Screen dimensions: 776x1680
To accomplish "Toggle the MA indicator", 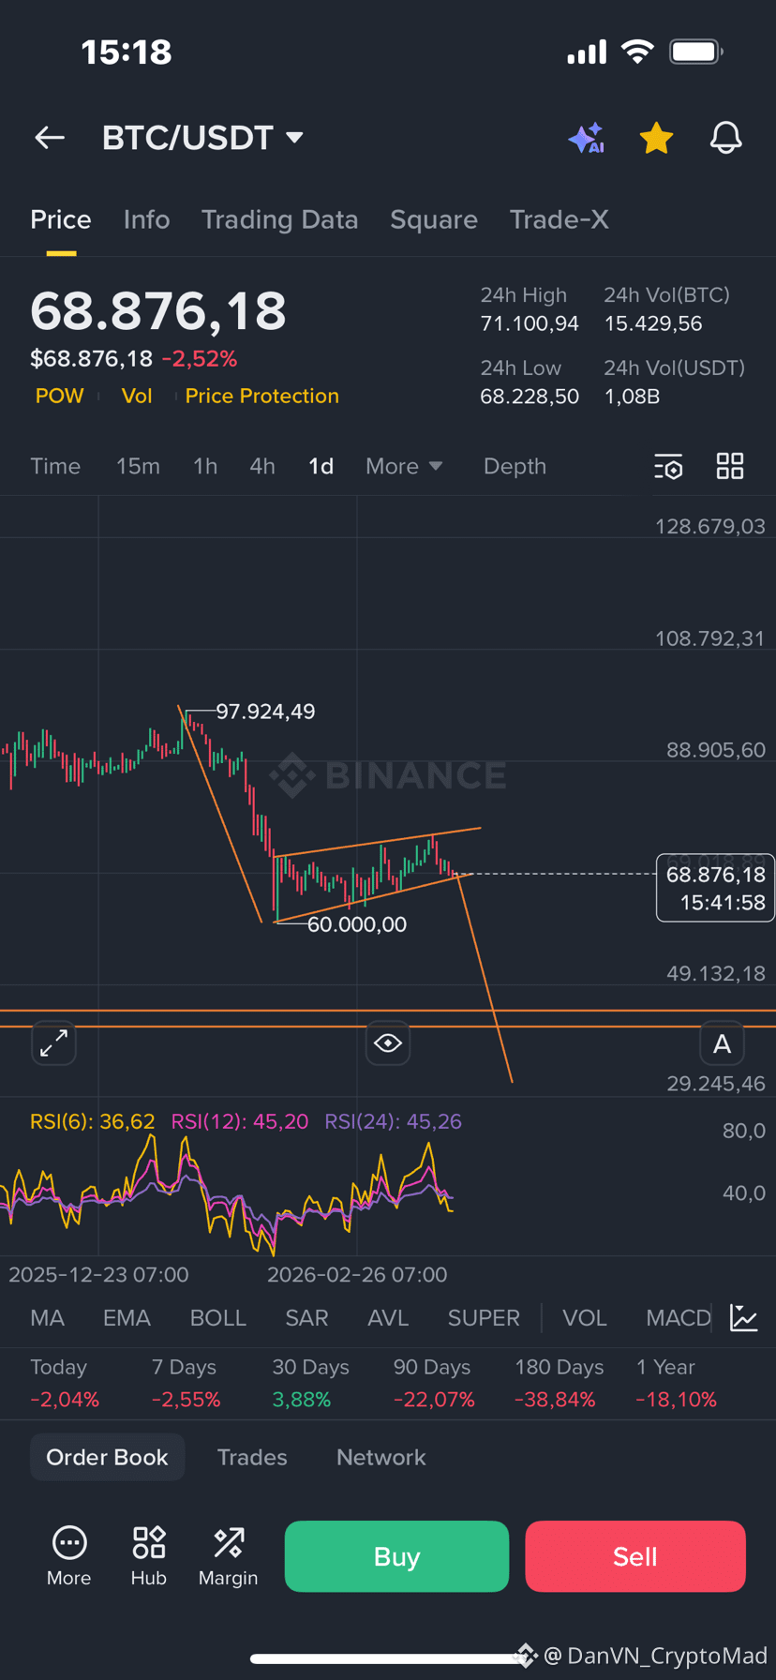I will [x=48, y=1318].
